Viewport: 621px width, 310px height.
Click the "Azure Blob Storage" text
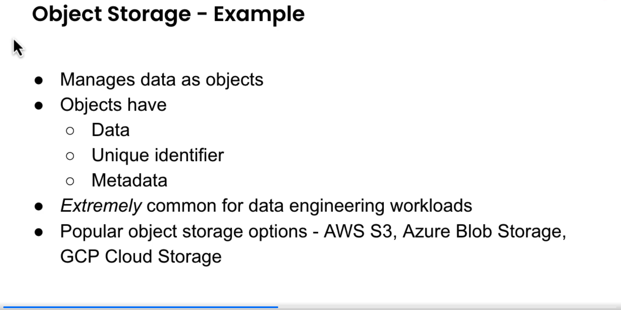coord(482,231)
